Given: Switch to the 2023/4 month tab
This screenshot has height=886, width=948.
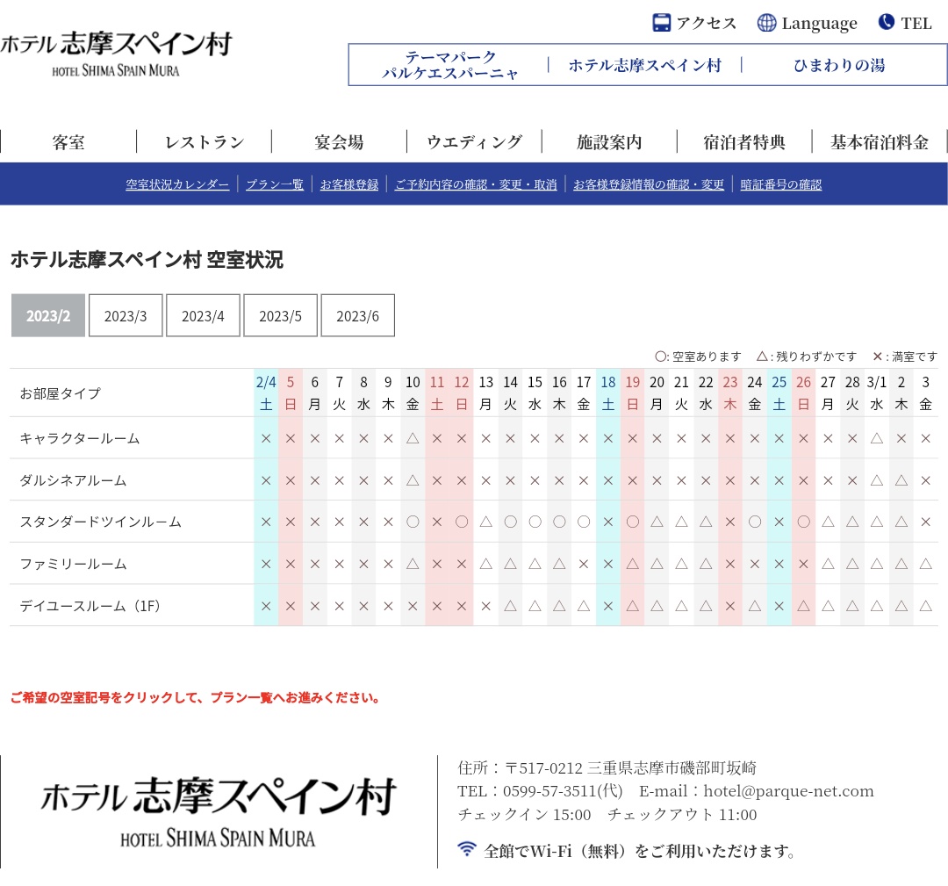Looking at the screenshot, I should point(203,316).
